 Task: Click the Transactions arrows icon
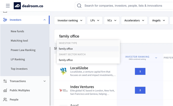(5, 81)
